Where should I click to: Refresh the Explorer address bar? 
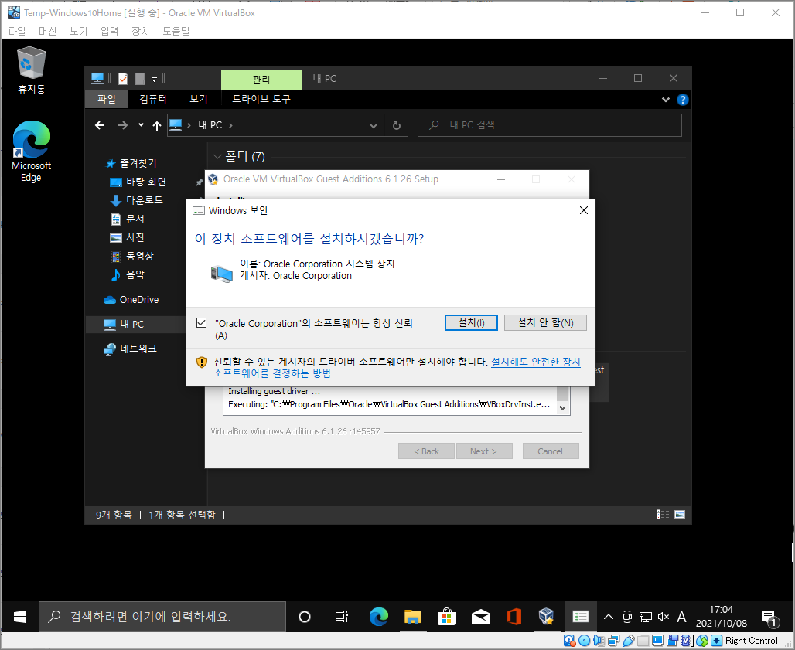pyautogui.click(x=397, y=125)
